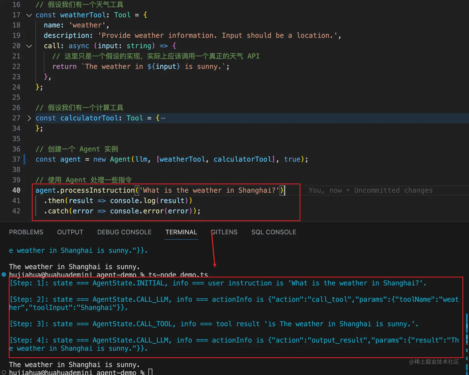Click the return template string on line 22
The width and height of the screenshot is (469, 375).
pos(154,66)
